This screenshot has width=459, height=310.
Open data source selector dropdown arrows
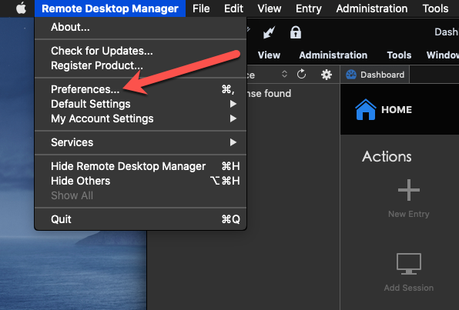(284, 74)
